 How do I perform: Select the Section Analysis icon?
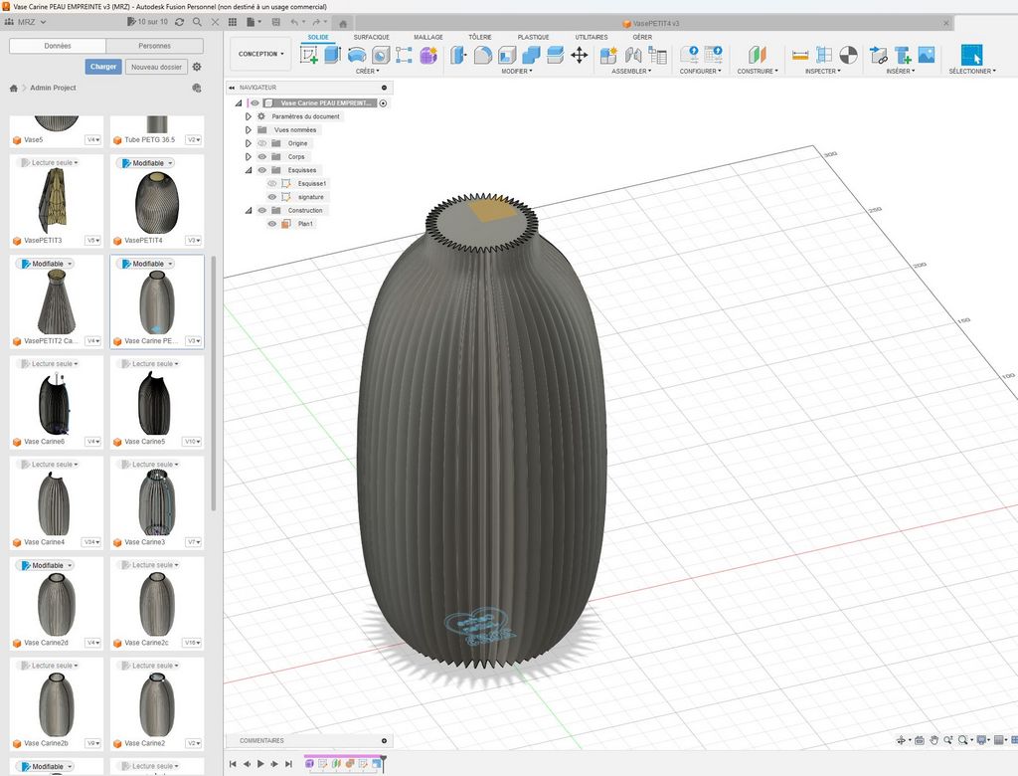coord(849,55)
